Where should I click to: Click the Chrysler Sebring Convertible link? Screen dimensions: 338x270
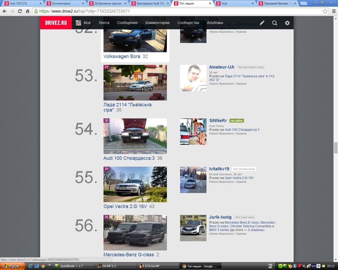[x=251, y=226]
